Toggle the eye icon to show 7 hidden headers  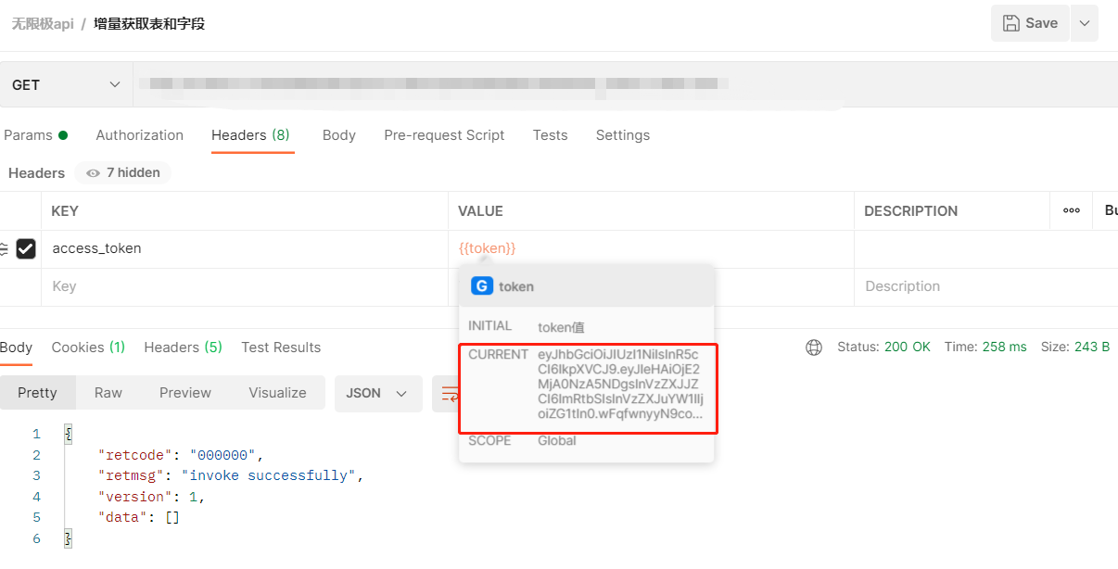pyautogui.click(x=93, y=172)
